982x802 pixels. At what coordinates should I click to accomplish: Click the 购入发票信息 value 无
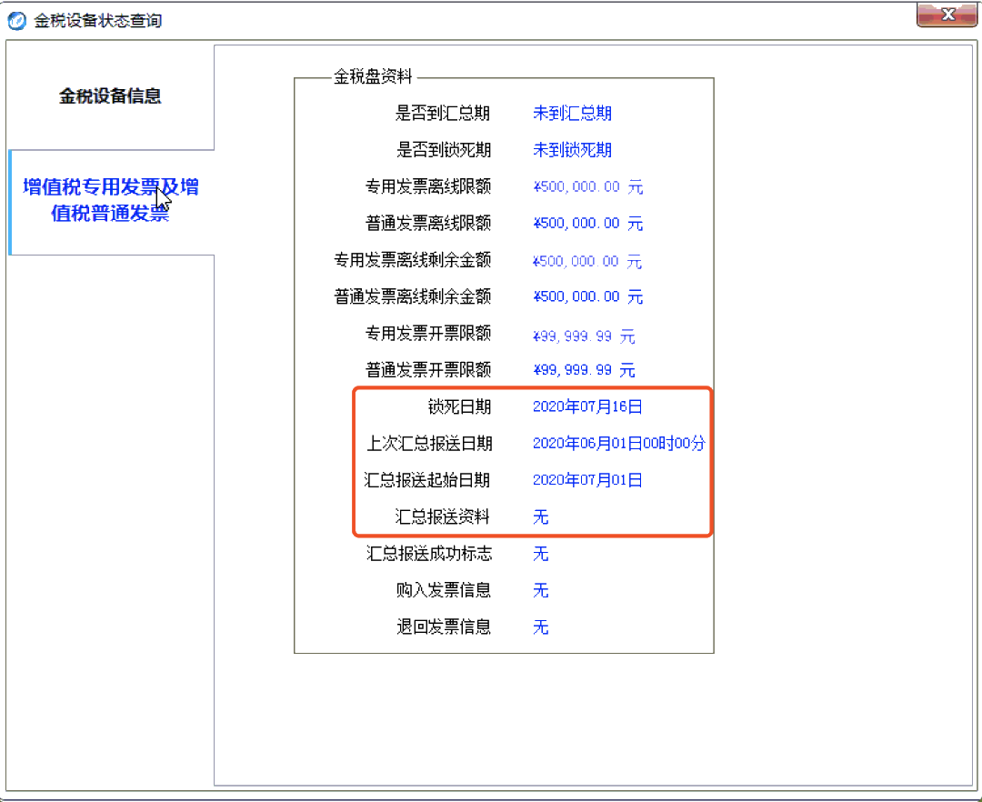click(x=540, y=590)
